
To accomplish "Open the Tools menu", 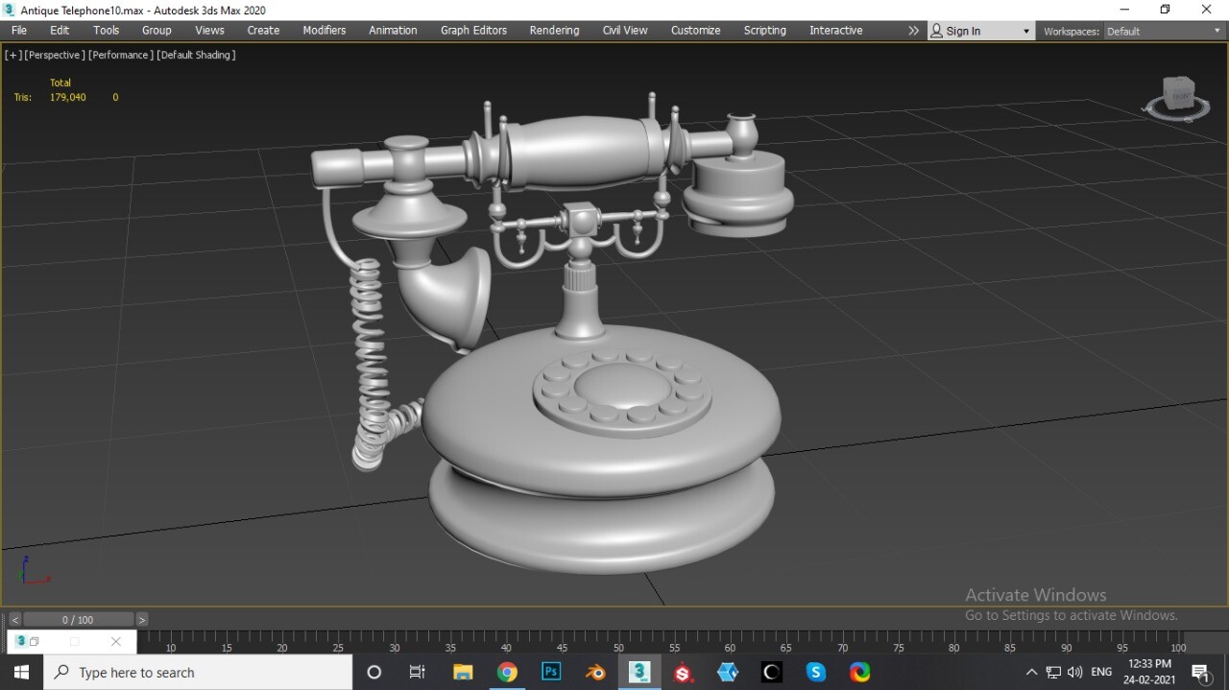I will coord(107,31).
